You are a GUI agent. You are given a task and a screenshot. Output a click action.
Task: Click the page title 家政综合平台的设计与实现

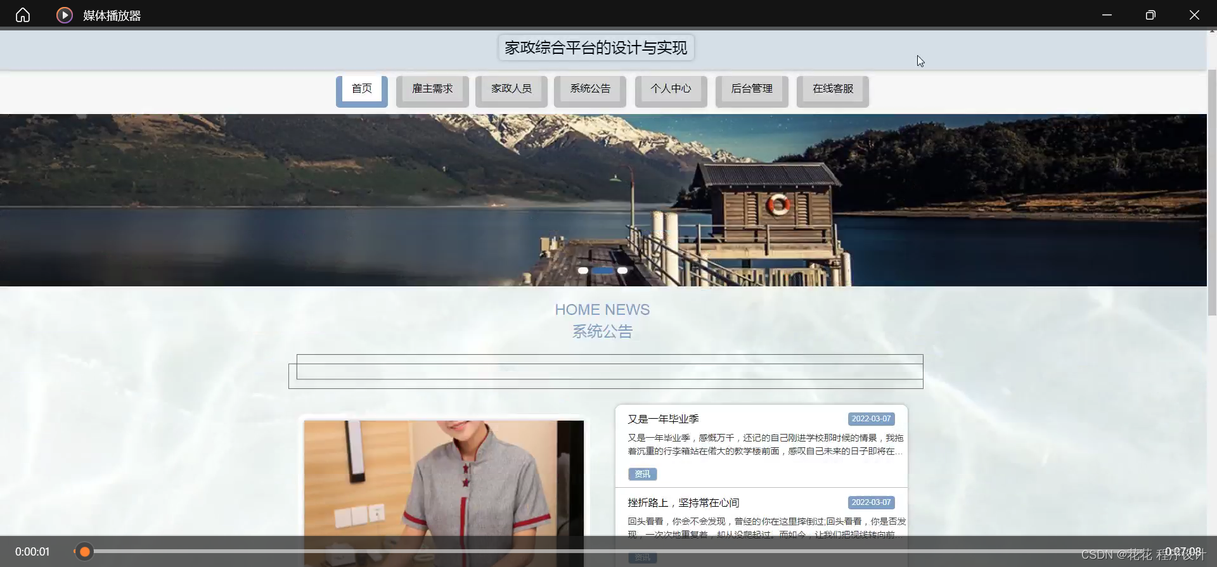point(596,48)
